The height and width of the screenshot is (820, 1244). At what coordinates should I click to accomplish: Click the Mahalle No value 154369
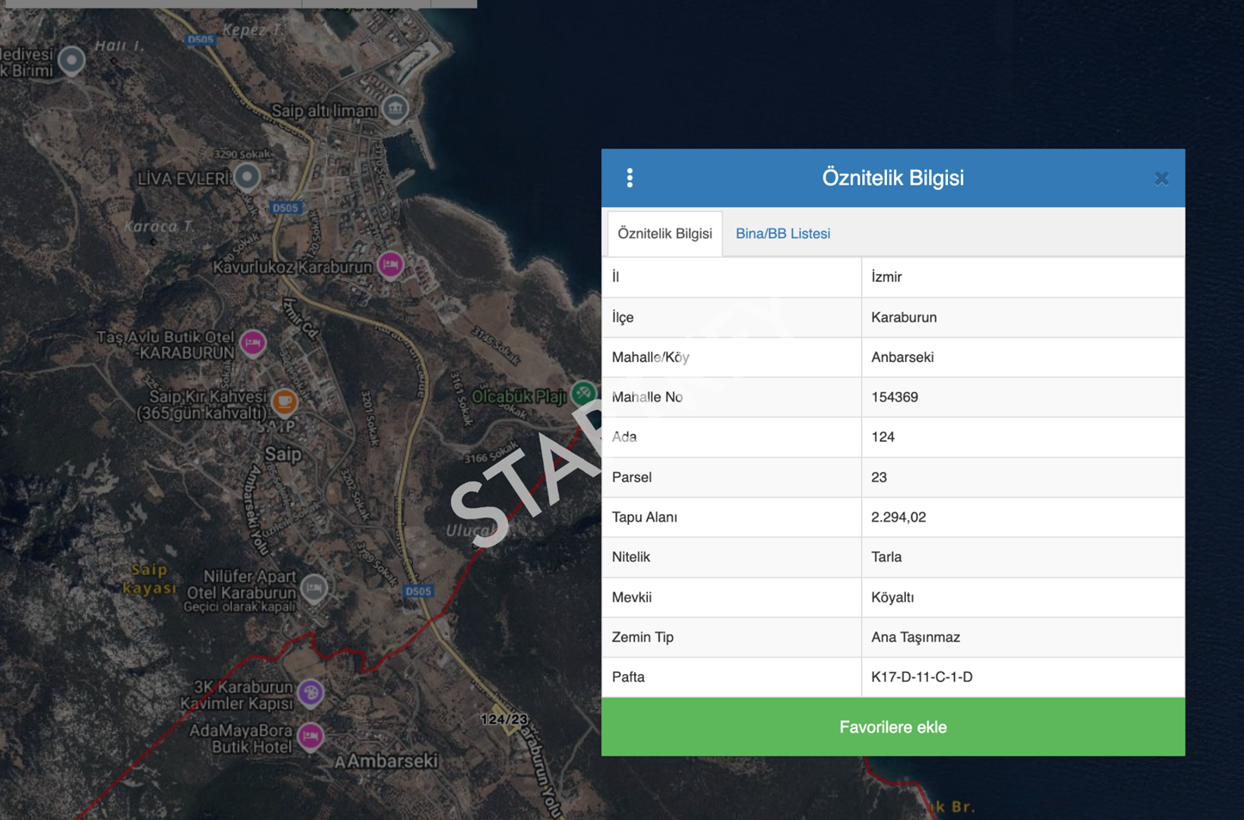click(895, 397)
